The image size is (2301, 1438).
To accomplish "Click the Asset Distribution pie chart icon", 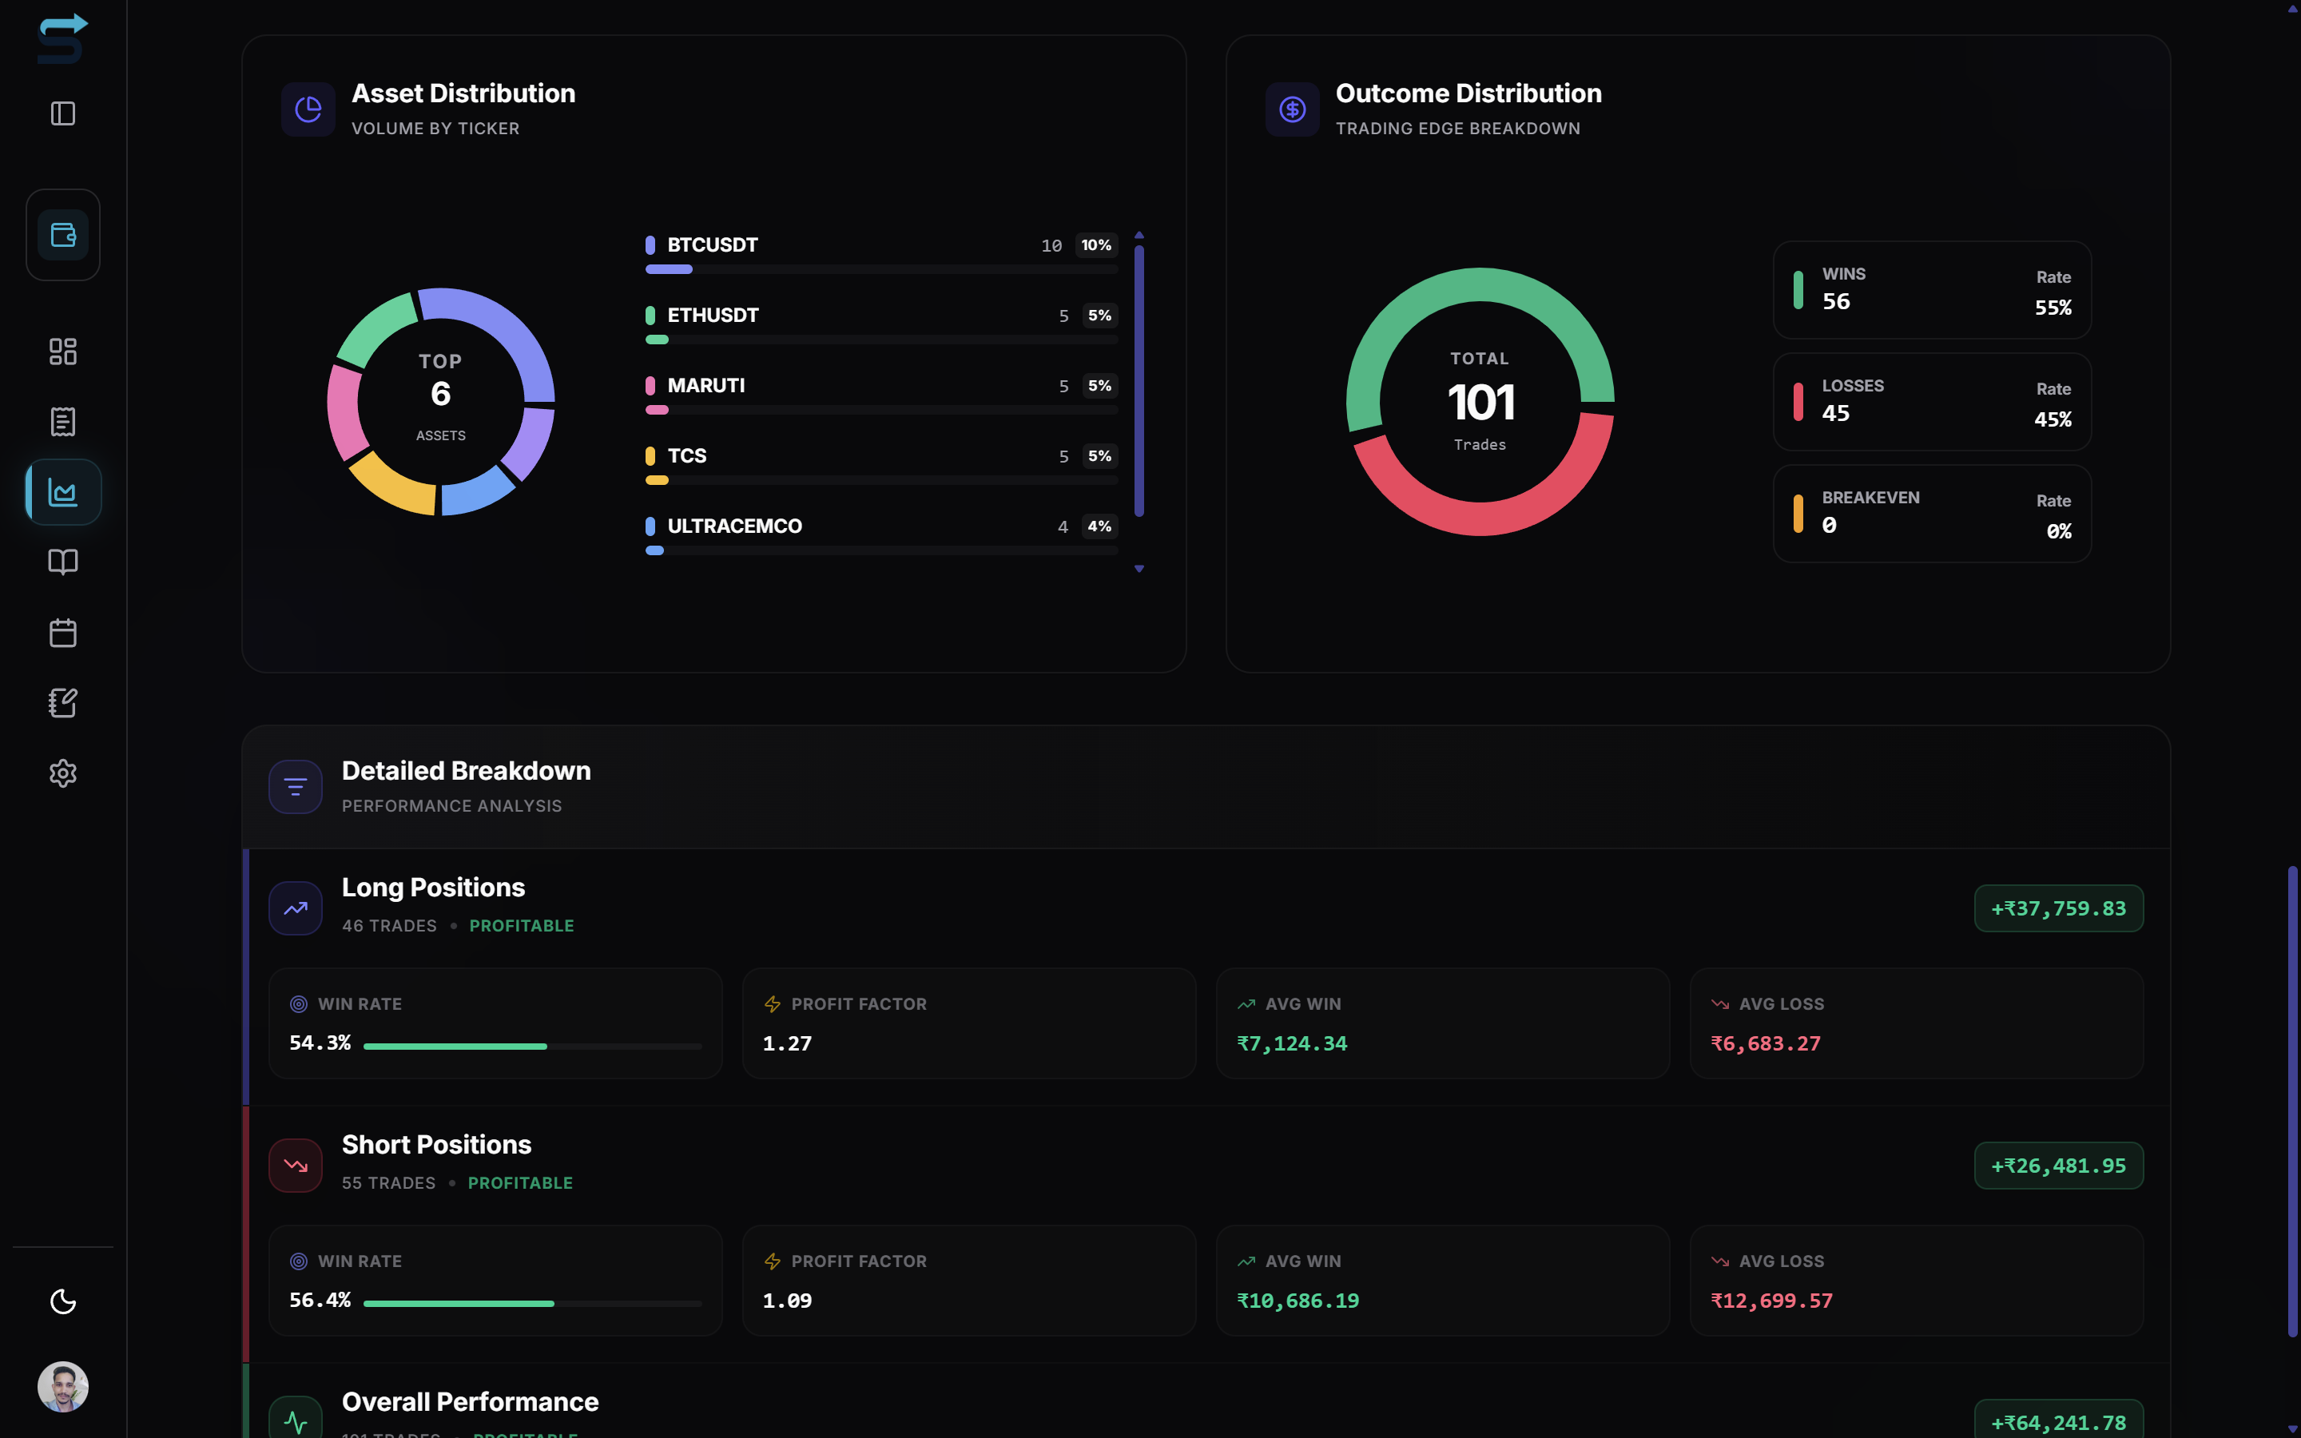I will coord(308,109).
